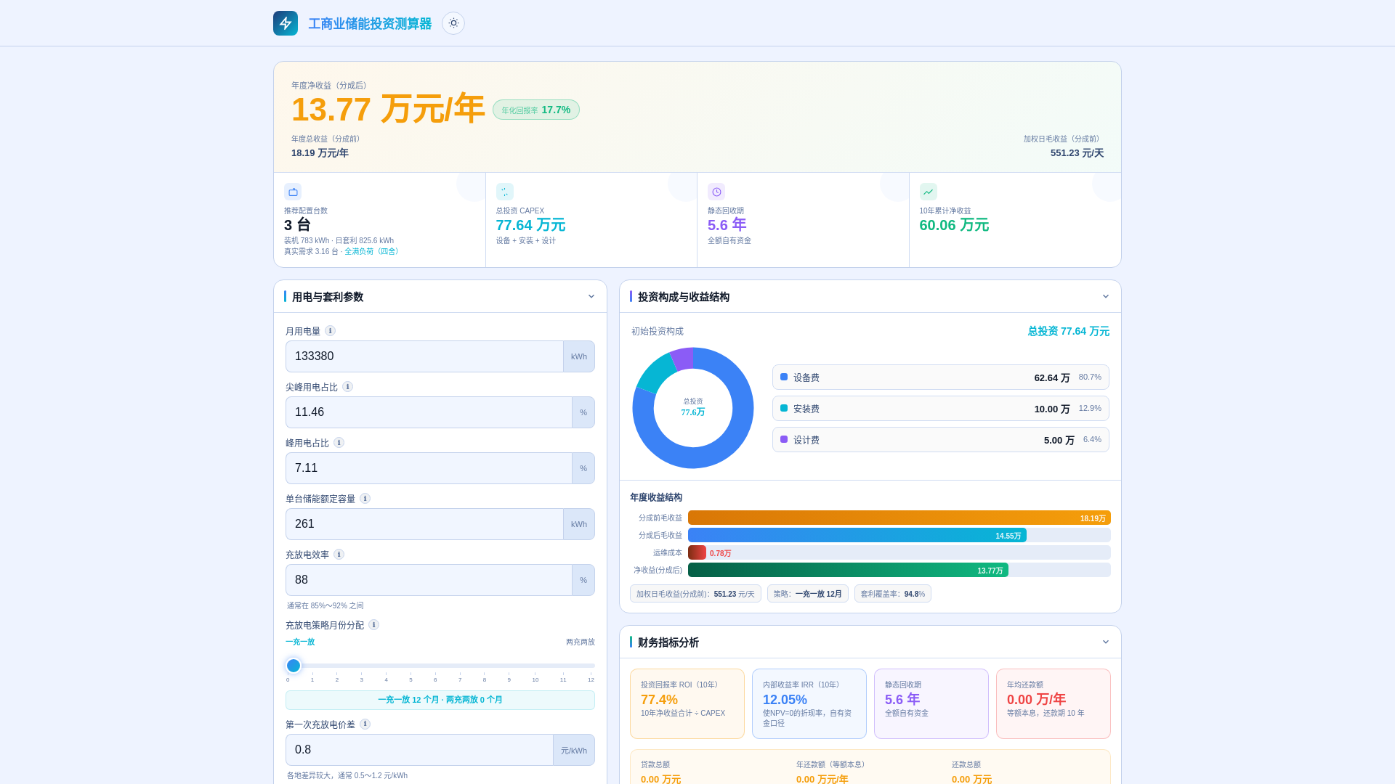Click the 峰用电占比 input field
Viewport: 1395px width, 784px height.
(x=429, y=468)
